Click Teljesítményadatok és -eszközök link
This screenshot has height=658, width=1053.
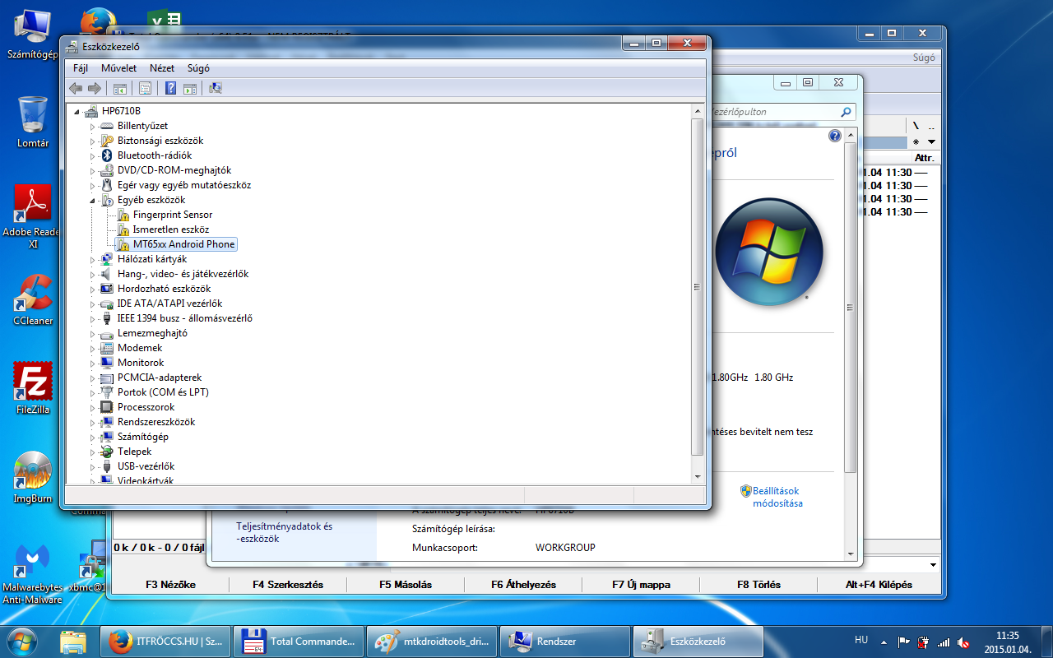click(x=284, y=532)
